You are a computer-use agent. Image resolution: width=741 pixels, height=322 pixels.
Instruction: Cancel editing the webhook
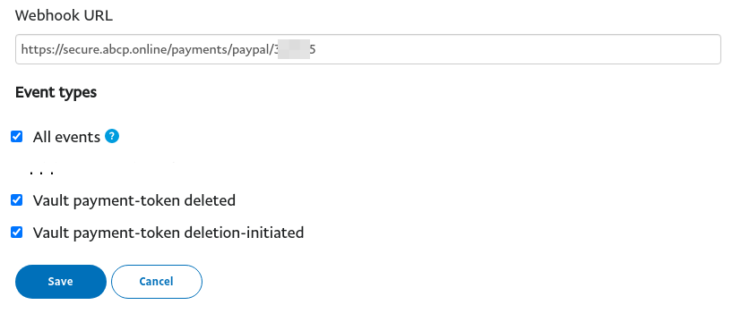coord(157,282)
